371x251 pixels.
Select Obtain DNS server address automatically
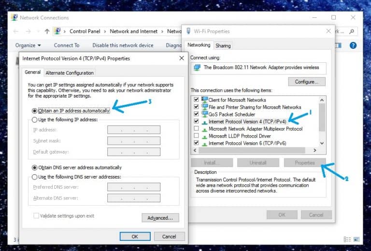click(x=35, y=167)
